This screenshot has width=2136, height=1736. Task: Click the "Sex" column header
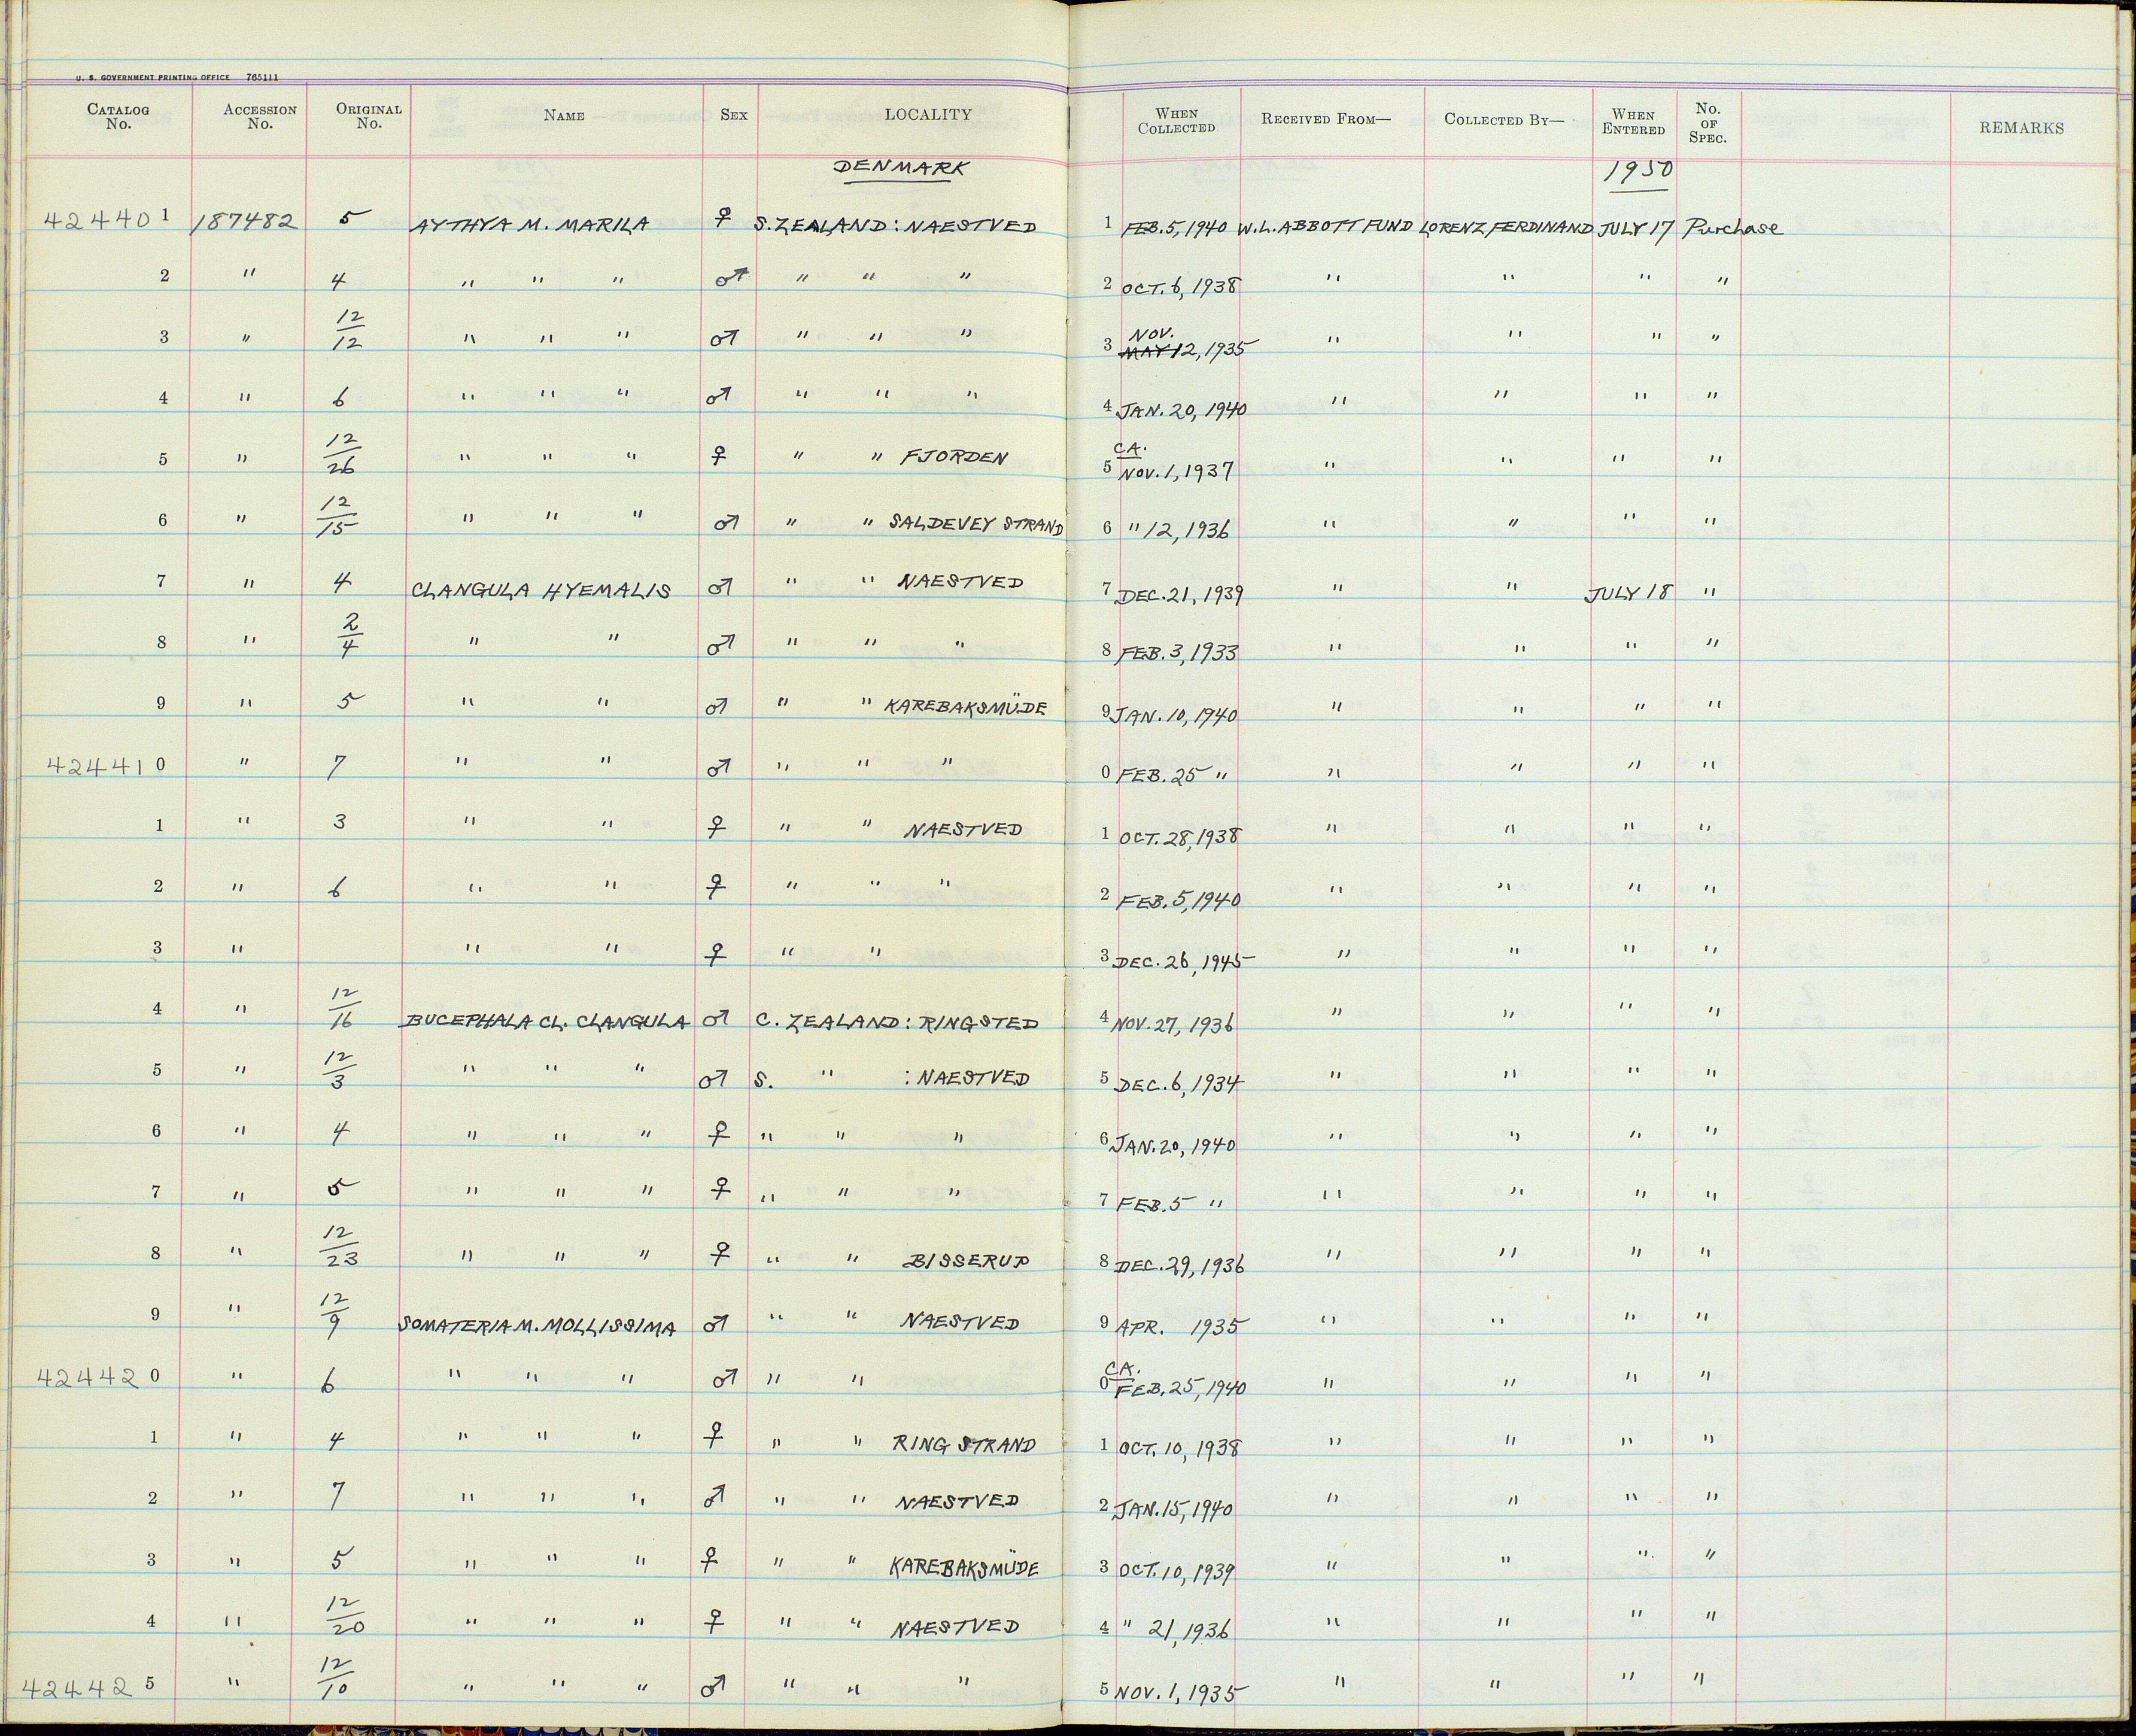tap(734, 115)
